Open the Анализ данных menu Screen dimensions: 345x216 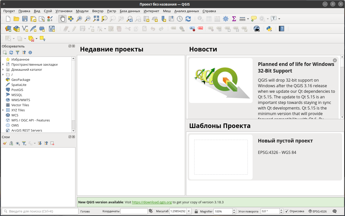tap(187, 11)
